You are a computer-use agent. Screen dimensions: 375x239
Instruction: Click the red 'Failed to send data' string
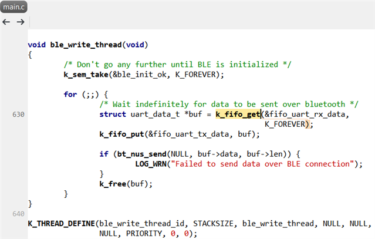[x=262, y=164]
